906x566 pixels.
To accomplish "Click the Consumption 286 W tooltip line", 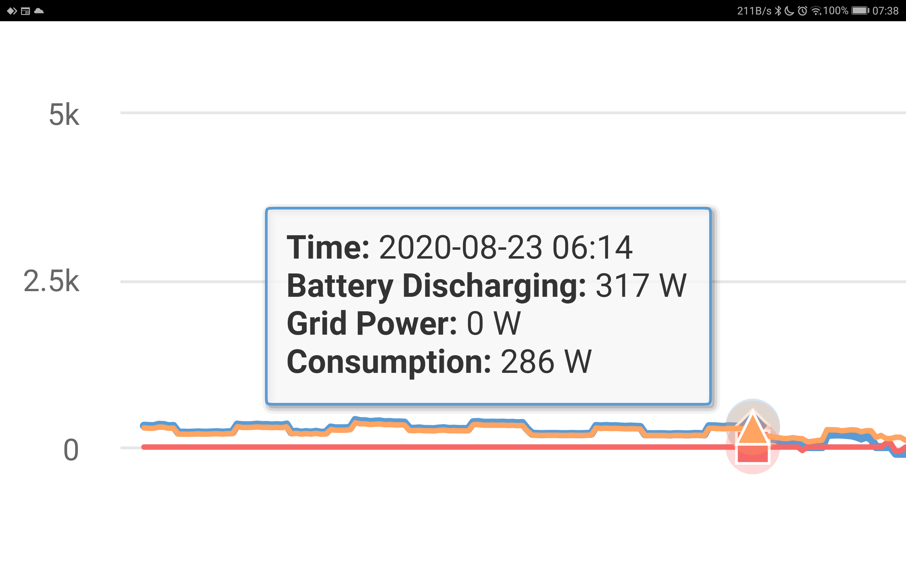I will click(x=439, y=362).
